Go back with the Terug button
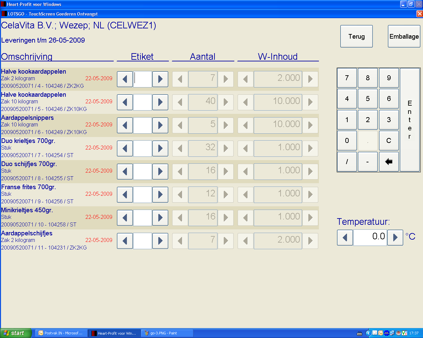 (x=357, y=36)
